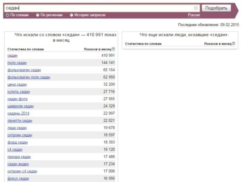This screenshot has width=241, height=182.
Task: Open the 'цена седан' keyword link
Action: 17,84
